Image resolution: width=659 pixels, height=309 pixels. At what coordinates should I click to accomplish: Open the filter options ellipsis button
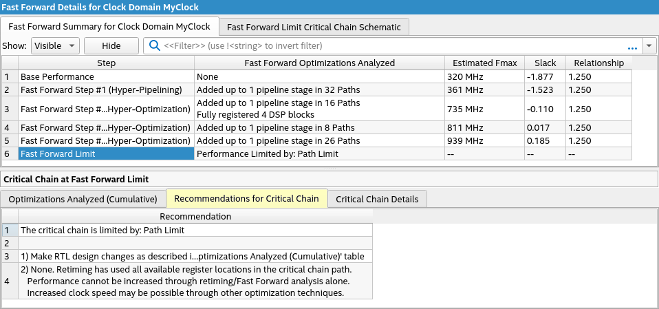point(632,46)
